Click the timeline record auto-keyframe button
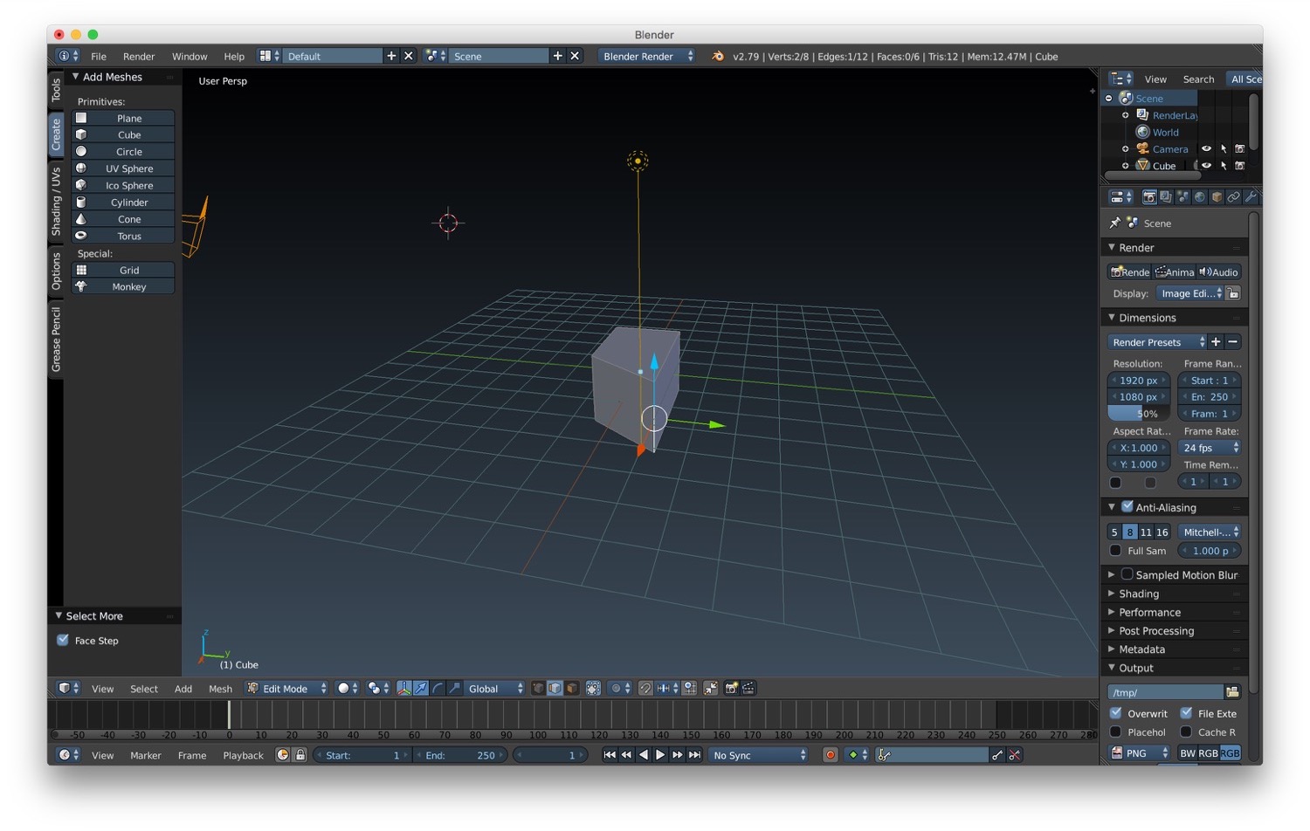 [x=831, y=755]
